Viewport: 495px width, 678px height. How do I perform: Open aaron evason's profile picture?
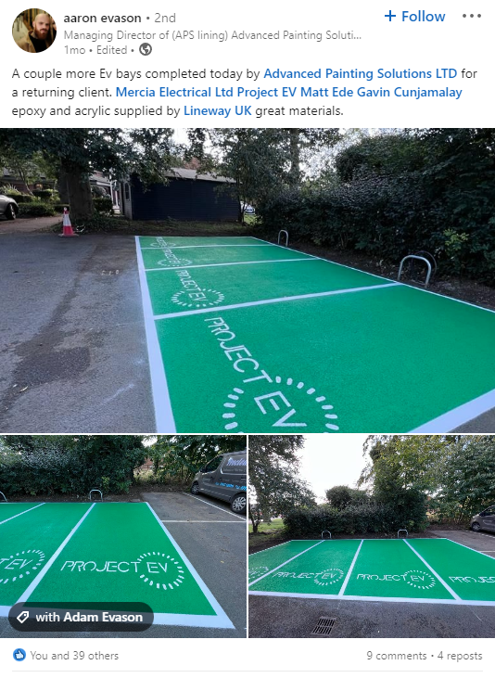34,31
